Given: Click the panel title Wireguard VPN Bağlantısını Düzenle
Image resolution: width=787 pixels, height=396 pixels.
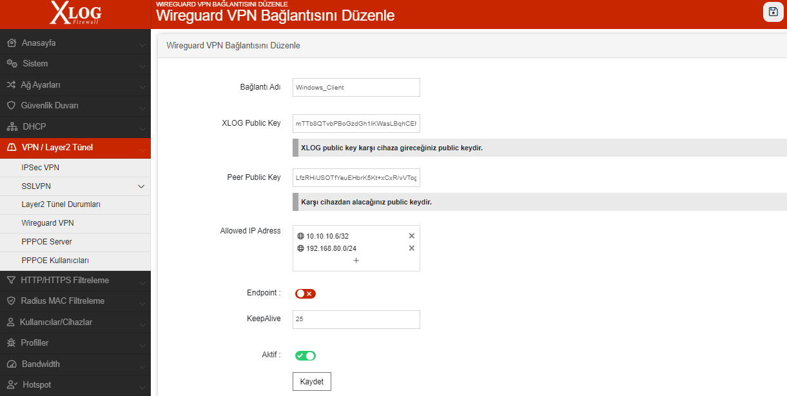Looking at the screenshot, I should (x=233, y=46).
